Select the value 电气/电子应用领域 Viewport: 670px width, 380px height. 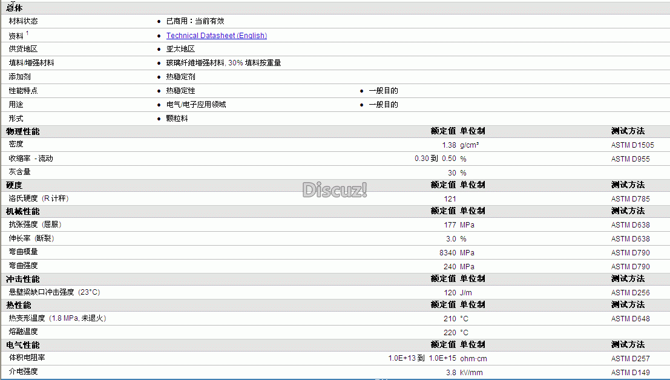click(196, 105)
